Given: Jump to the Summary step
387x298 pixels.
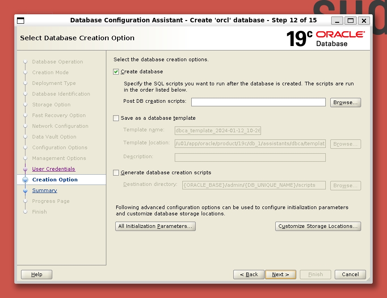Looking at the screenshot, I should (x=45, y=190).
